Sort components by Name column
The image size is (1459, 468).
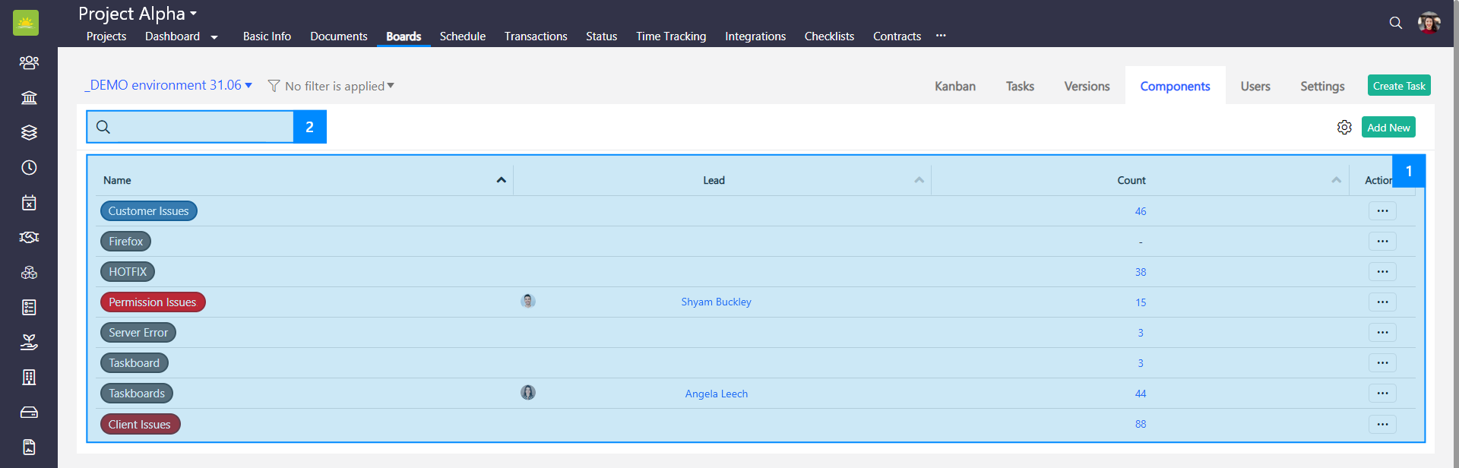501,180
